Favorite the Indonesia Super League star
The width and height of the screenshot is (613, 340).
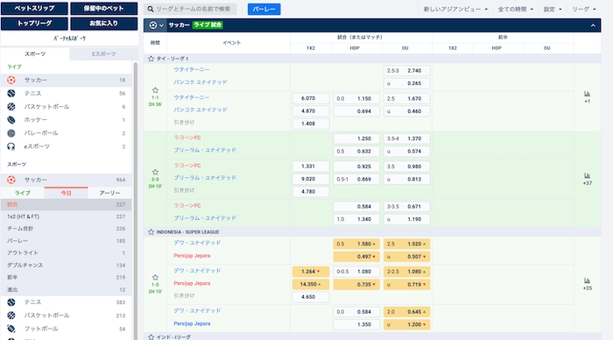click(x=151, y=232)
